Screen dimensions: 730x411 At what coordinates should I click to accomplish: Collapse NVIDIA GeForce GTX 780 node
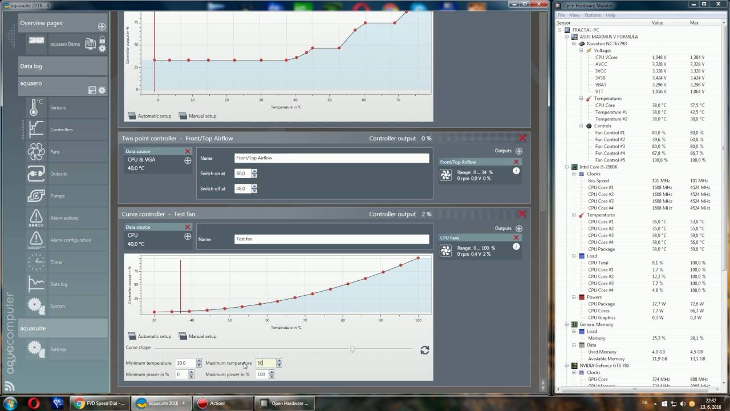pos(567,365)
